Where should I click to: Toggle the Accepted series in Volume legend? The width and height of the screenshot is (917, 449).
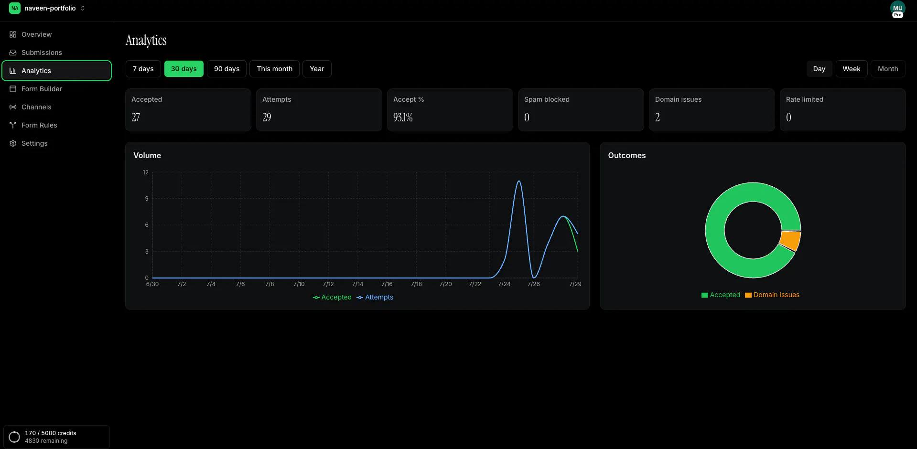click(332, 297)
